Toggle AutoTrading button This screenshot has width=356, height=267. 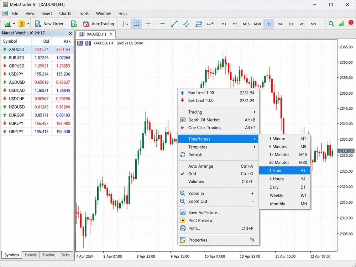(x=99, y=24)
